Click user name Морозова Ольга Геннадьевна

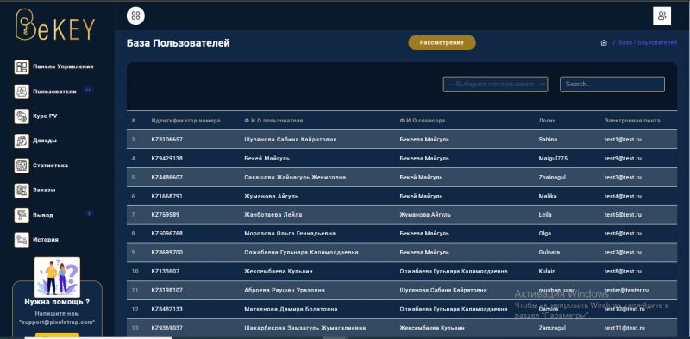click(x=290, y=234)
